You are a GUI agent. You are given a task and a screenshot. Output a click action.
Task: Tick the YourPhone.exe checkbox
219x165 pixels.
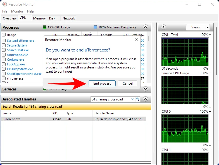pyautogui.click(x=4, y=55)
